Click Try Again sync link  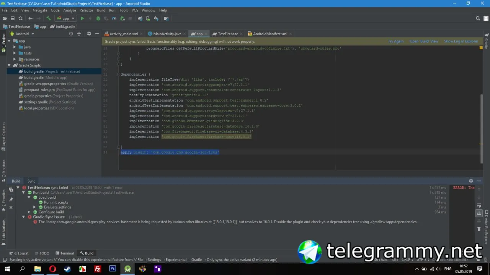[x=395, y=41]
